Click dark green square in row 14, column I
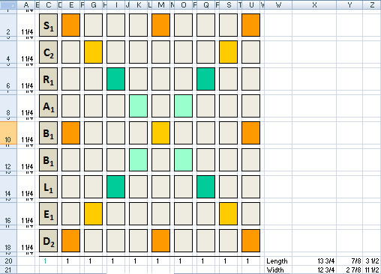The height and width of the screenshot is (274, 381). pyautogui.click(x=116, y=186)
